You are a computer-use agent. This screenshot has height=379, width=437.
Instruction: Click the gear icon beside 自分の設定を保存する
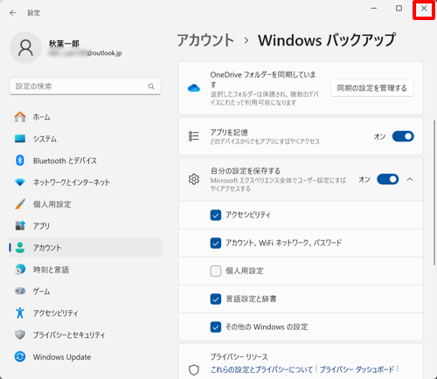(194, 179)
